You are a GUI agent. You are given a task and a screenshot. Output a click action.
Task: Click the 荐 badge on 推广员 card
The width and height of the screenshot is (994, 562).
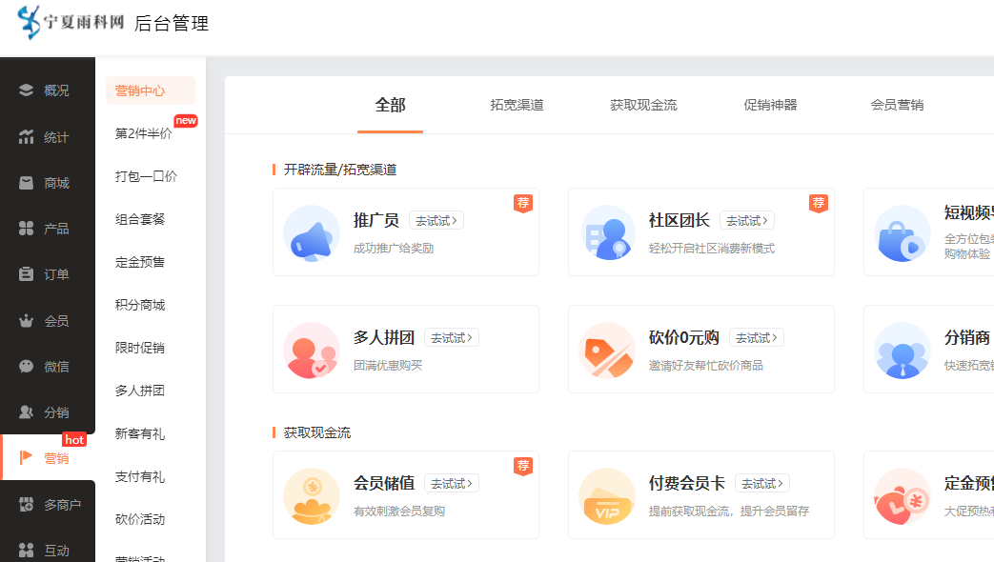point(523,204)
